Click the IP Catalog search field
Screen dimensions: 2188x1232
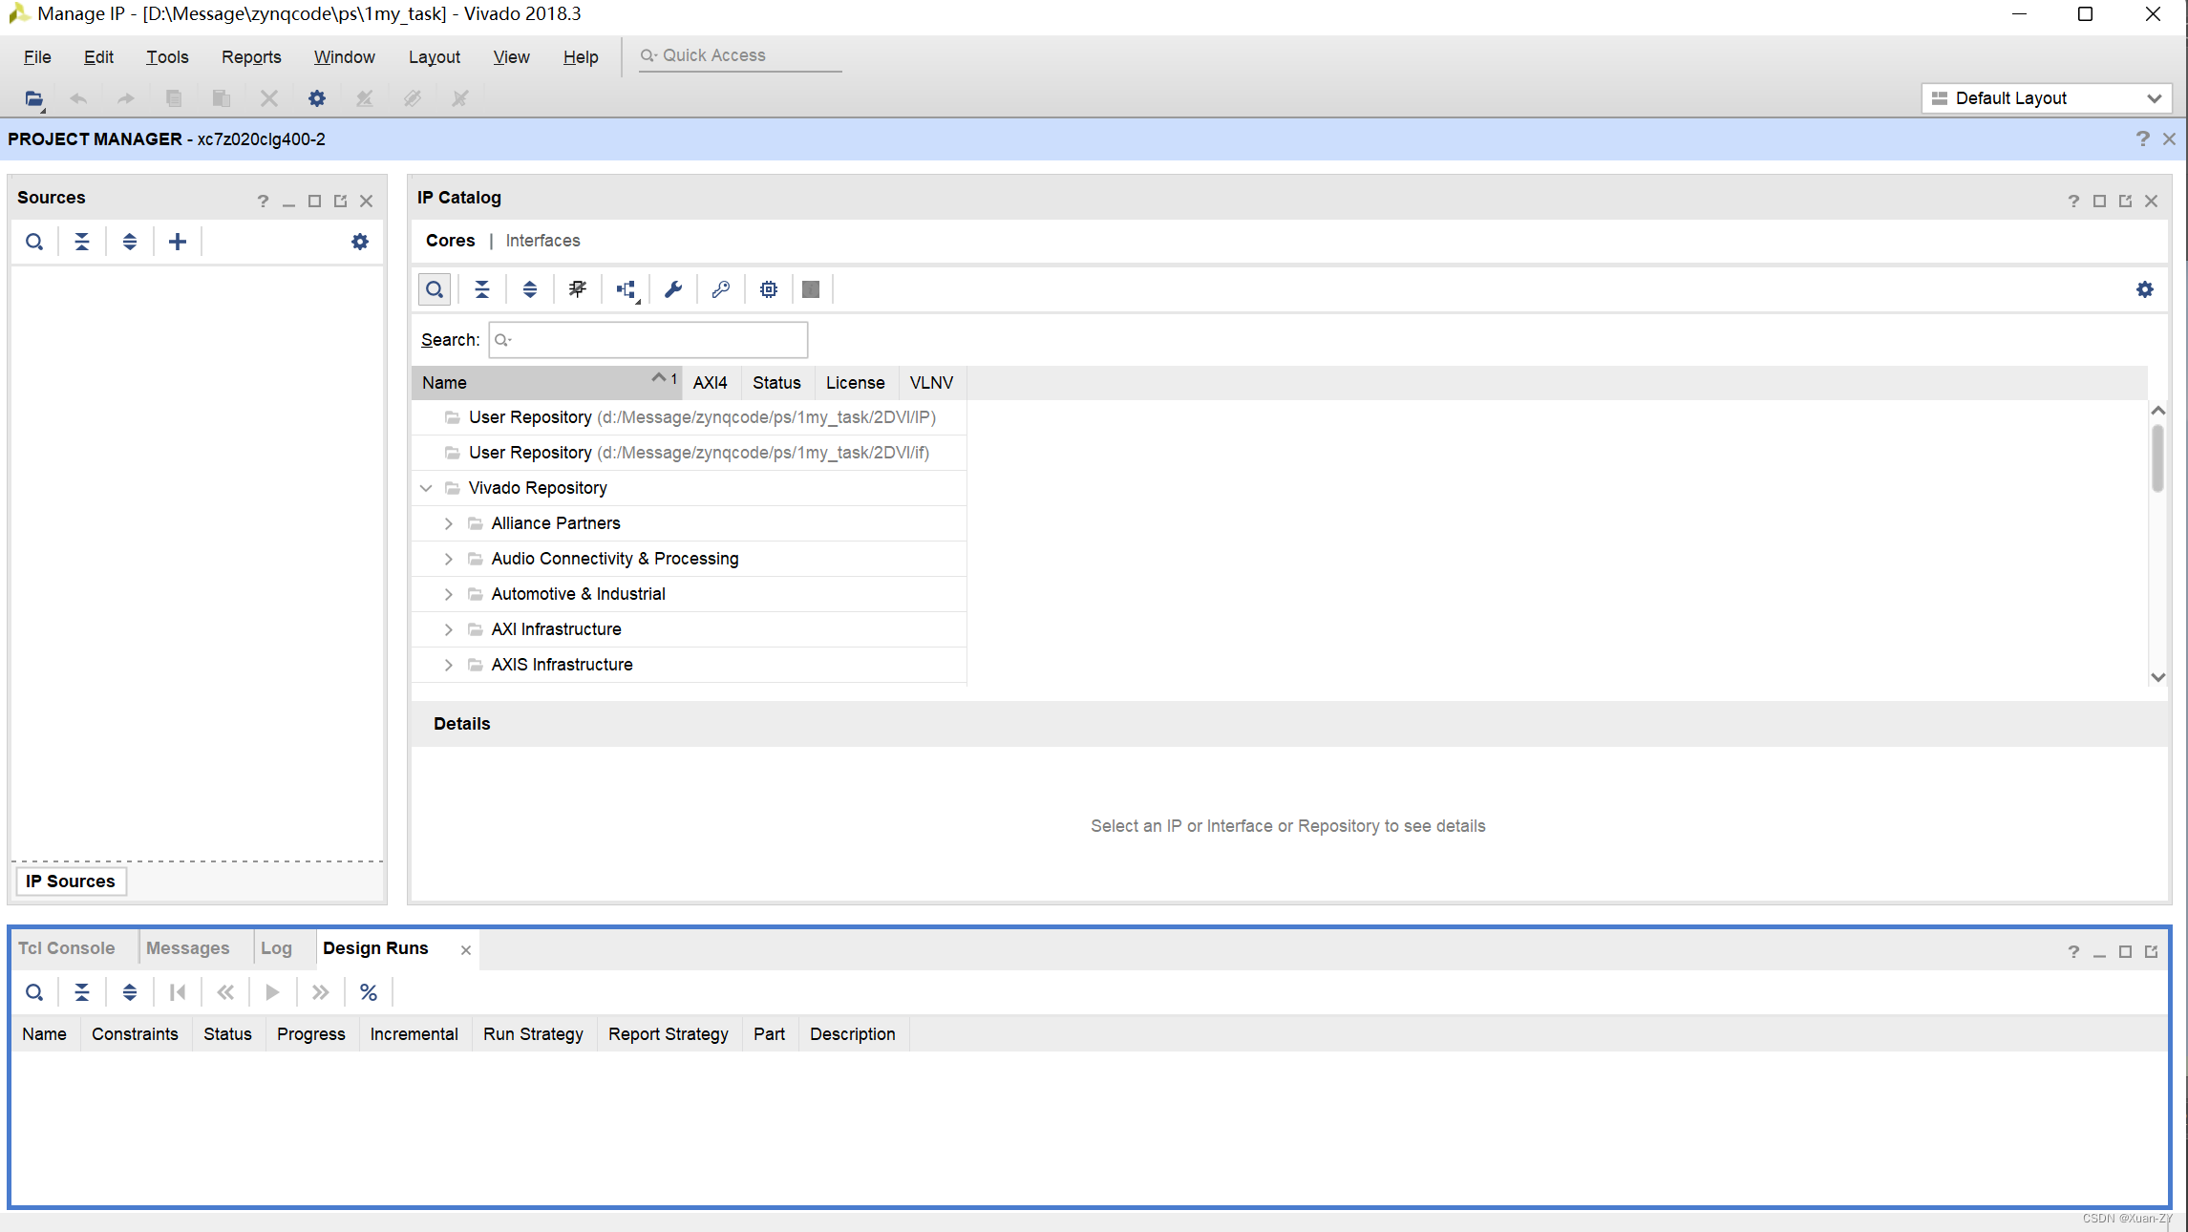648,340
